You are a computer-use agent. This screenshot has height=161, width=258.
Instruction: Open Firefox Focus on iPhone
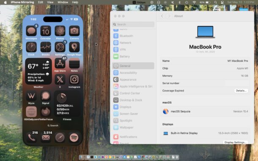tap(46, 112)
